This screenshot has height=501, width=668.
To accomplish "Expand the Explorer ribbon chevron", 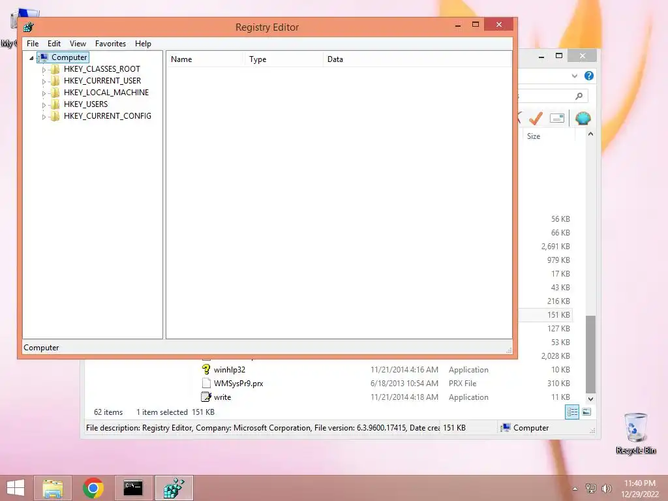I will coord(574,76).
